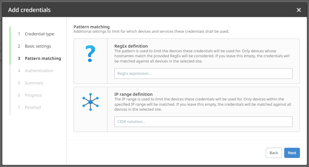Click the IP range network node icon
Screen dimensions: 309x167
click(x=90, y=102)
